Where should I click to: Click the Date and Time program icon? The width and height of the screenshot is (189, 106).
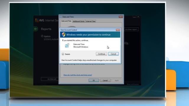(67, 46)
